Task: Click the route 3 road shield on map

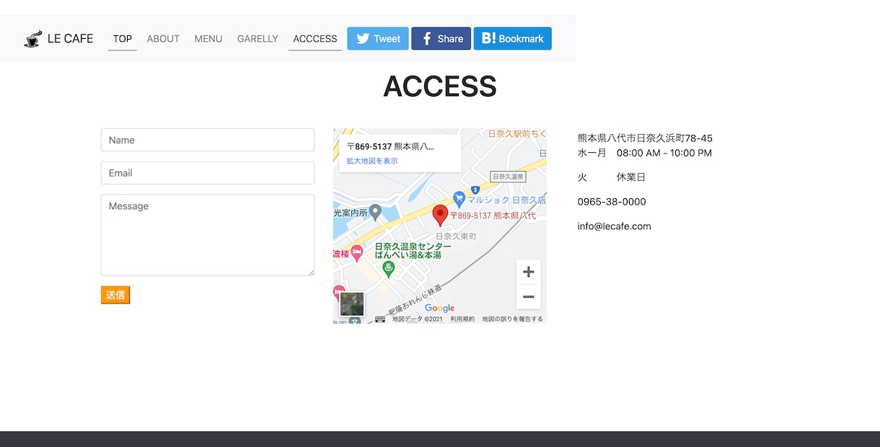Action: click(475, 190)
